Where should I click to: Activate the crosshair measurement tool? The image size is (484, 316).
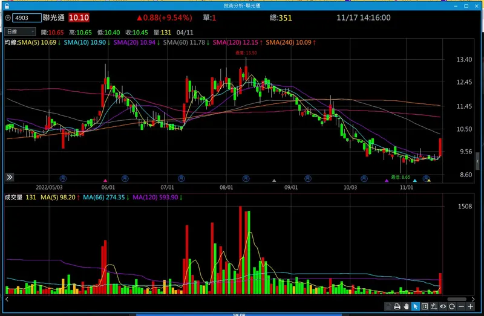[434, 306]
